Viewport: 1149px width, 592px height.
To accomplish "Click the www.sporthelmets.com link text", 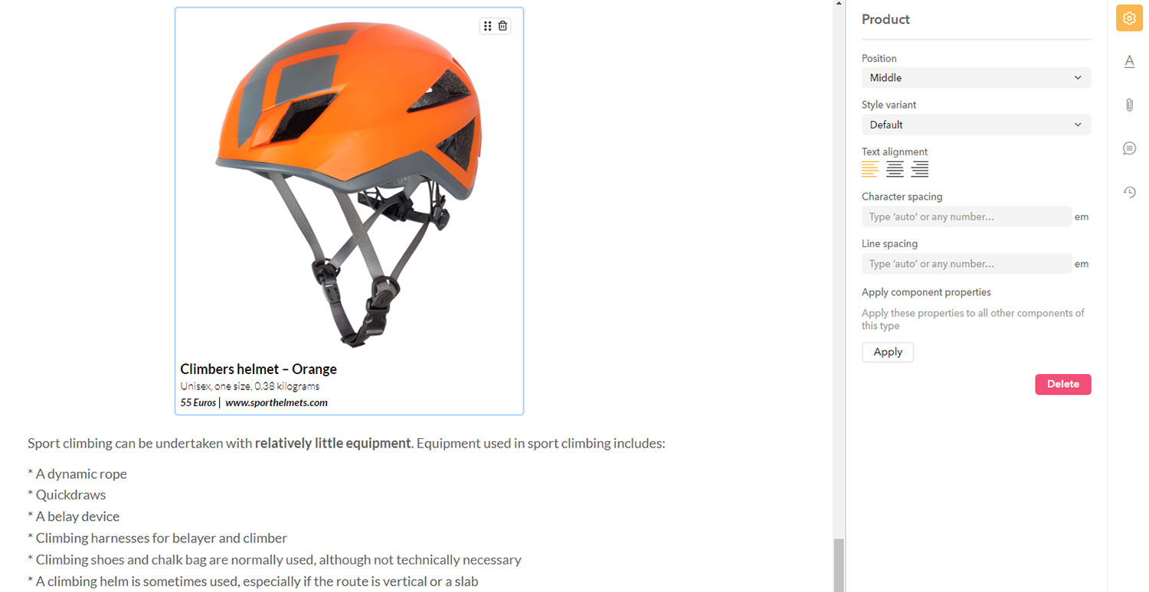I will coord(277,402).
